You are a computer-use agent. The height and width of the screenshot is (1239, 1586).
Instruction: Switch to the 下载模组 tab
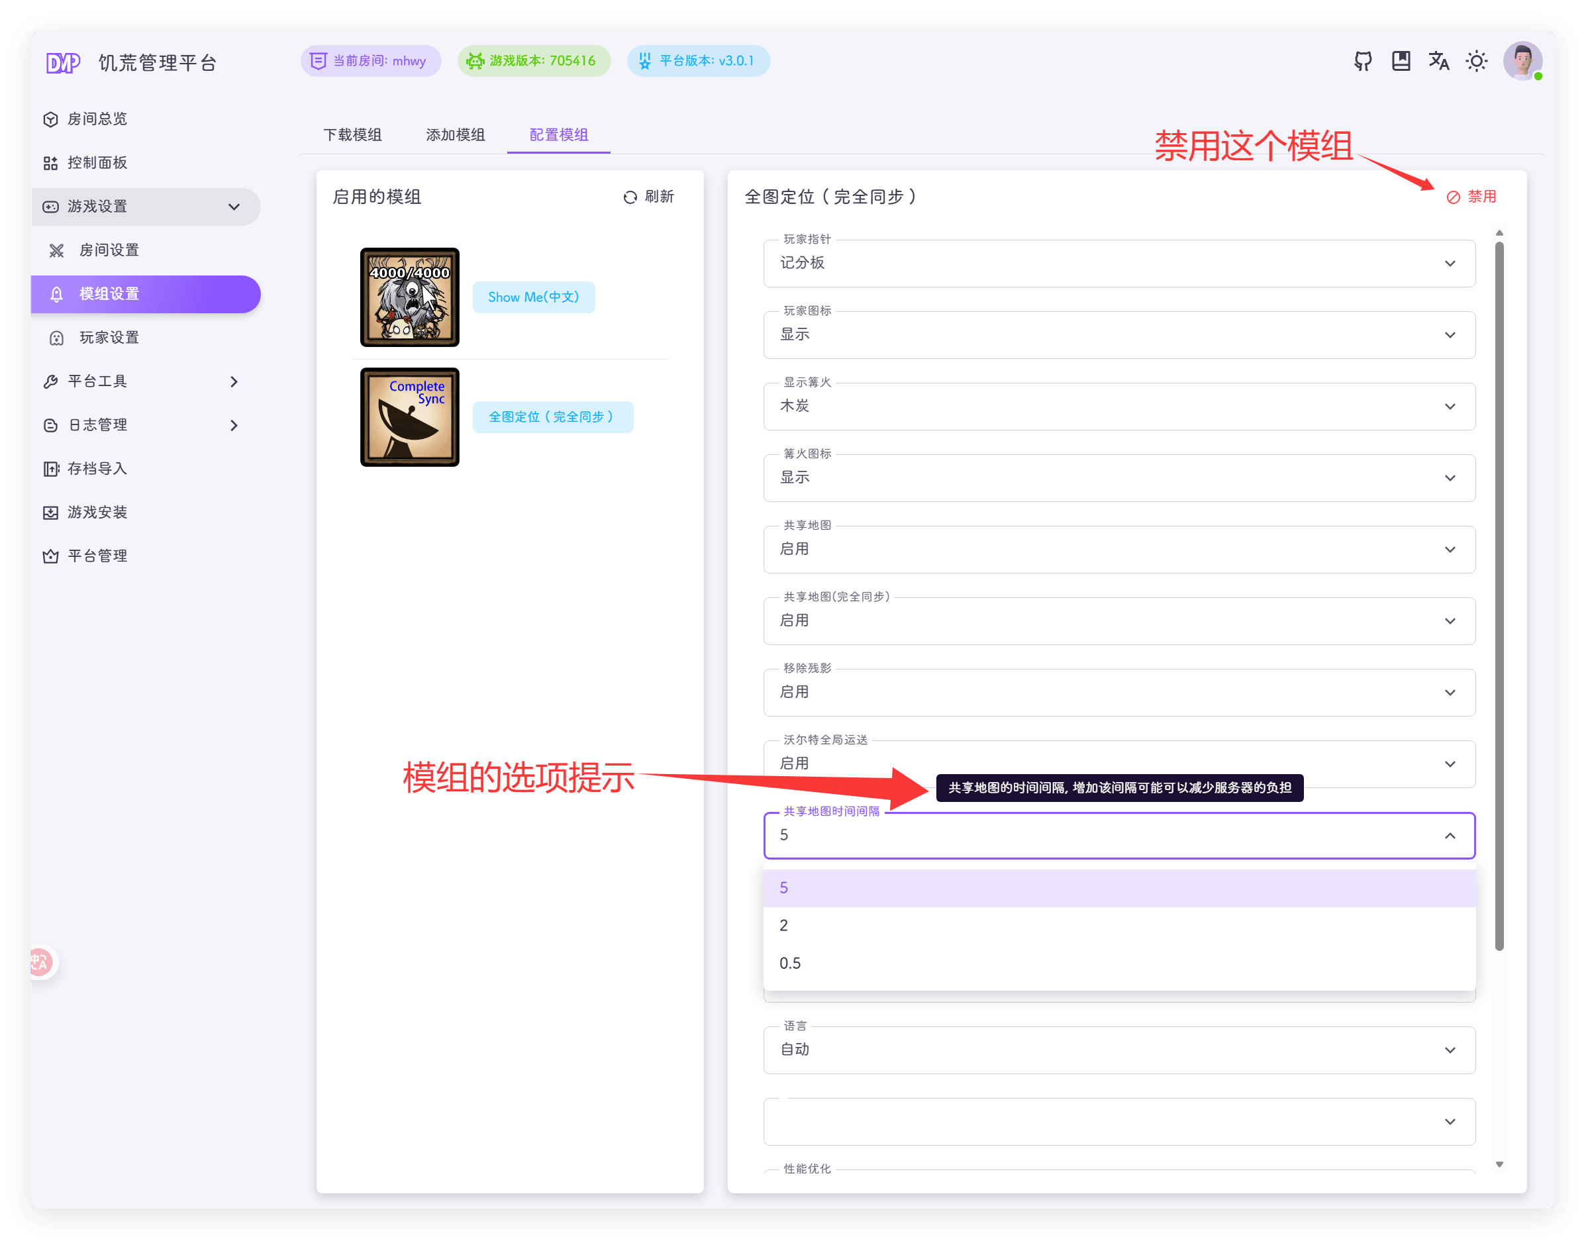click(353, 134)
